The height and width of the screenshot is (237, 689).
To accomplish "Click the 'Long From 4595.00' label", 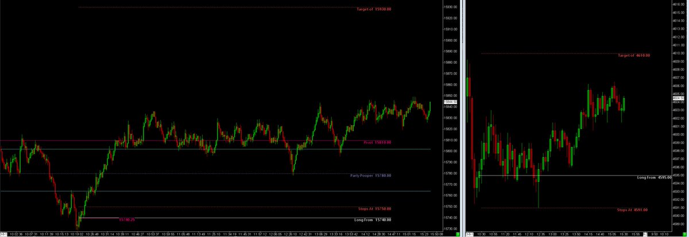I will [x=655, y=177].
